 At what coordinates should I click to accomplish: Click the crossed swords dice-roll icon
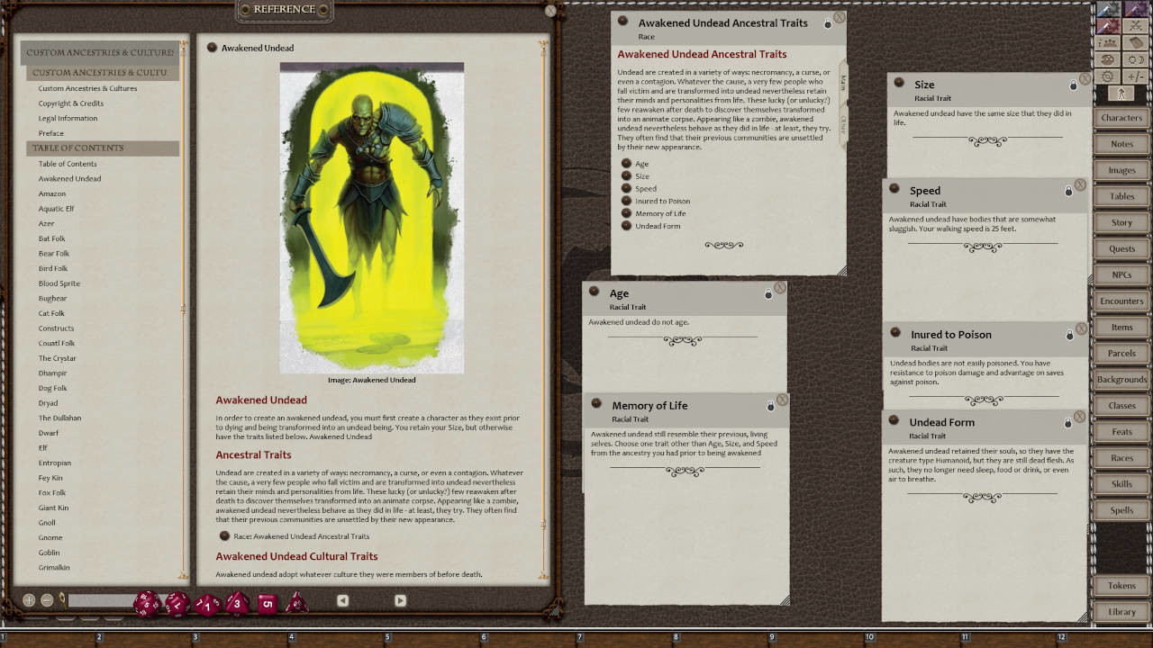[1134, 25]
